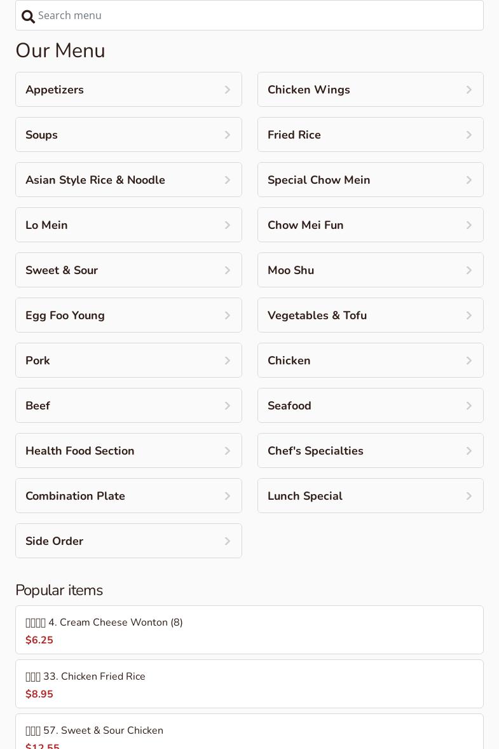Click the Moo Shu chevron icon

tap(469, 271)
